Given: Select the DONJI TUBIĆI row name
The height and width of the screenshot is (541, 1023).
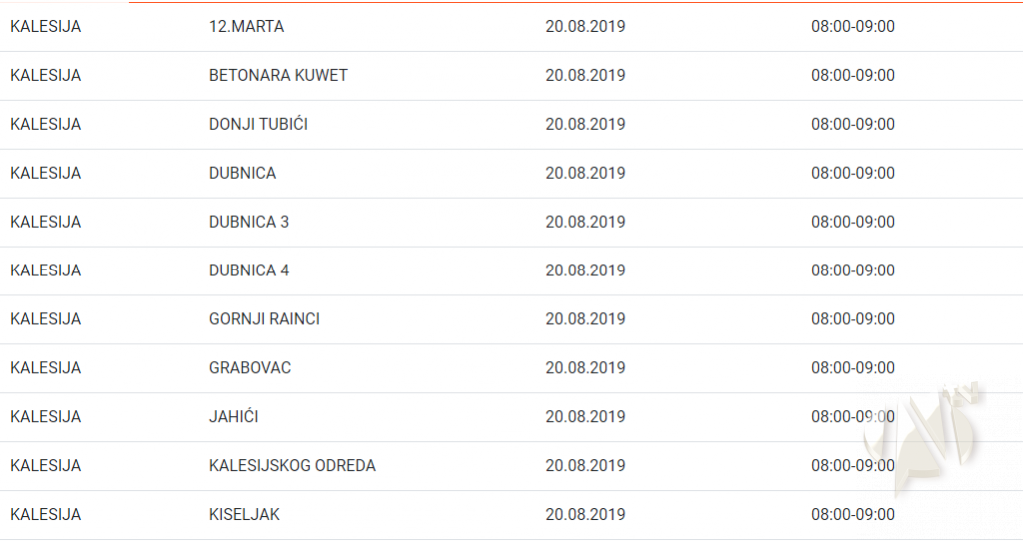Looking at the screenshot, I should [258, 125].
